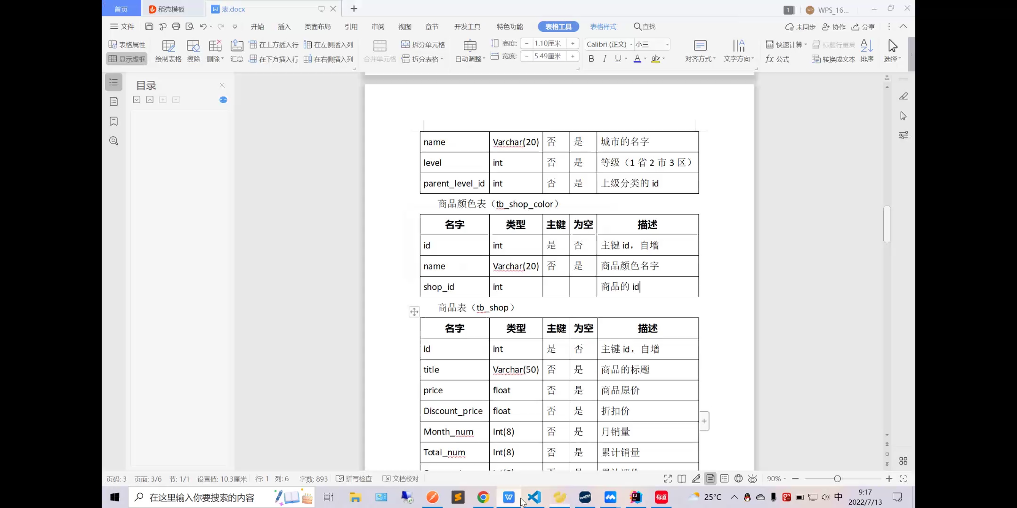The width and height of the screenshot is (1017, 508).
Task: Expand the Alignment (对齐方式) dropdown
Action: point(700,59)
